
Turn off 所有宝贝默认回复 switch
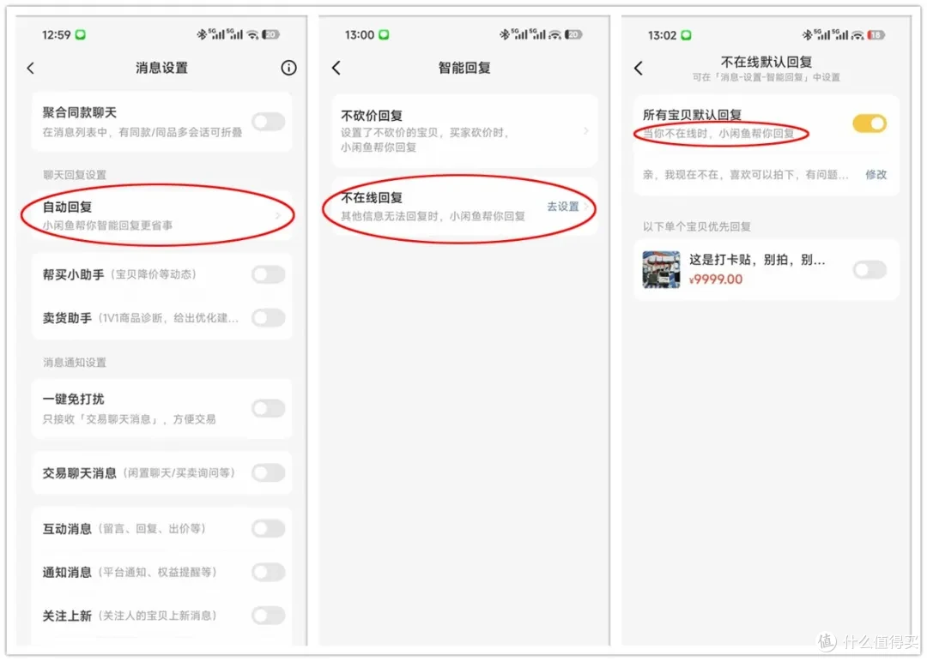(x=869, y=123)
